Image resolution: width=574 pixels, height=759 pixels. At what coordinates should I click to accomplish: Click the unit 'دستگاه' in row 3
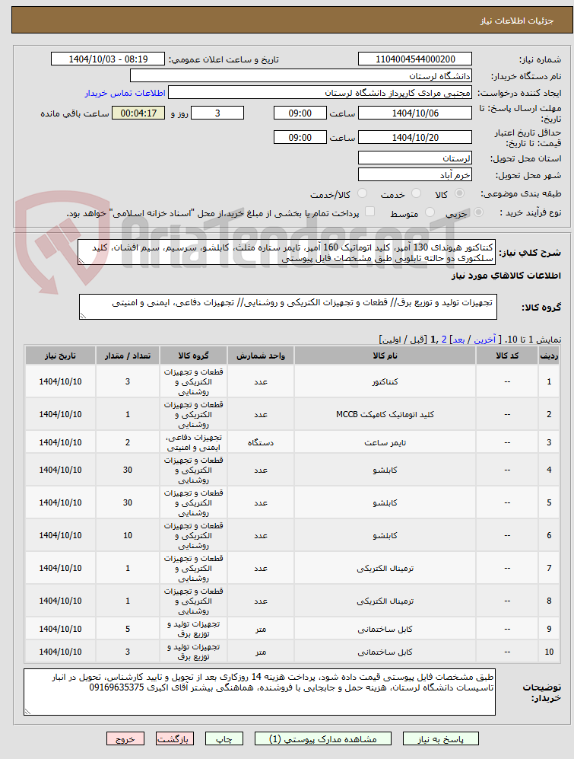coord(261,442)
